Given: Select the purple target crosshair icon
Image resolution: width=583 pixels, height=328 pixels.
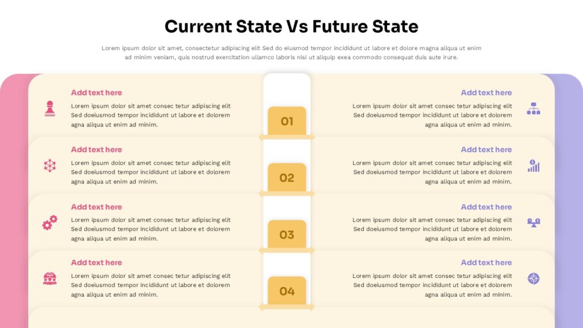Looking at the screenshot, I should tap(533, 278).
